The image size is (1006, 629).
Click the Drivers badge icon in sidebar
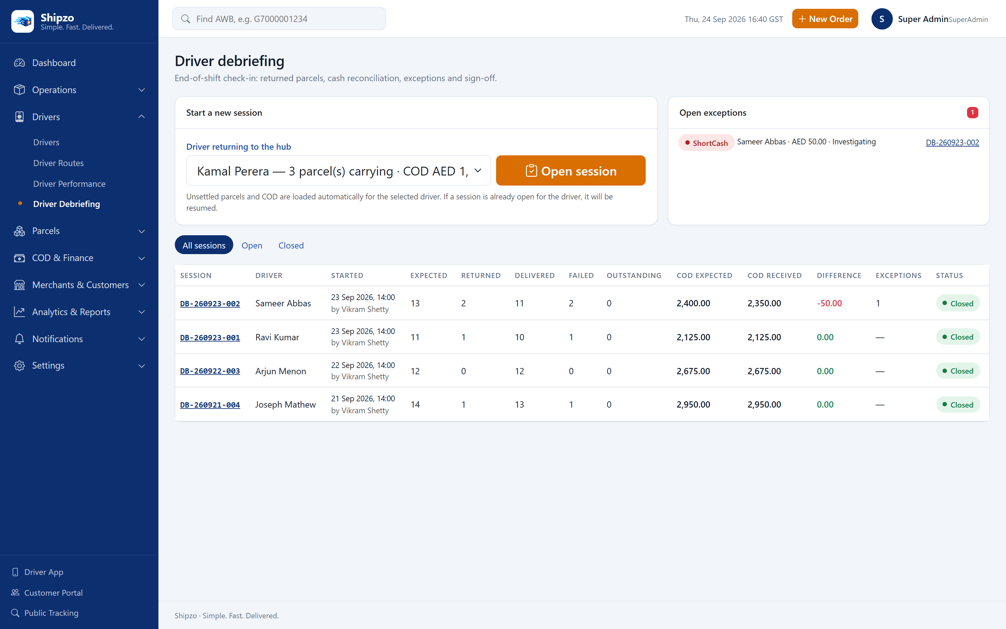pos(19,117)
